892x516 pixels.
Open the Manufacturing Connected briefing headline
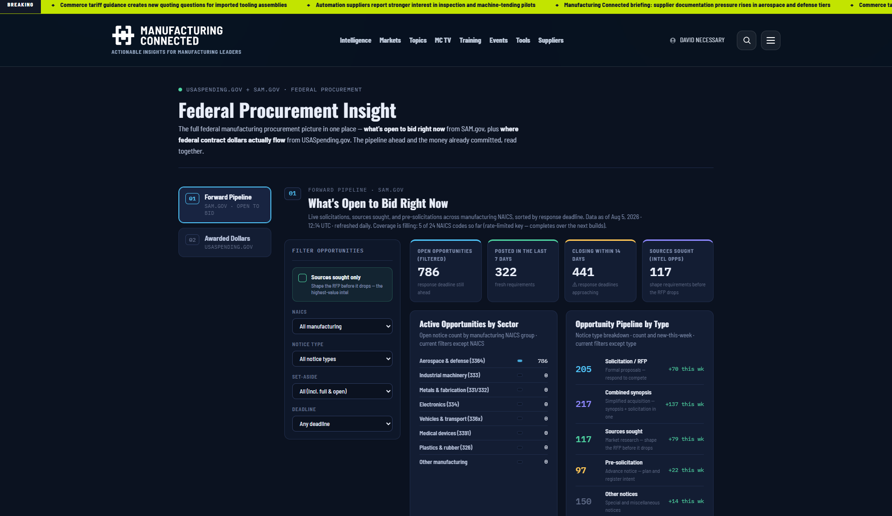(x=697, y=5)
